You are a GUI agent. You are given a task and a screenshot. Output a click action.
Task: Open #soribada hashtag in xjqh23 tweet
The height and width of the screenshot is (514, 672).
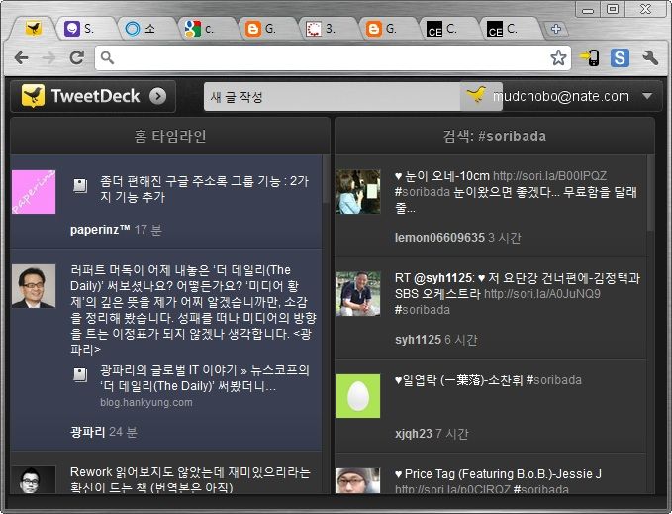[553, 380]
